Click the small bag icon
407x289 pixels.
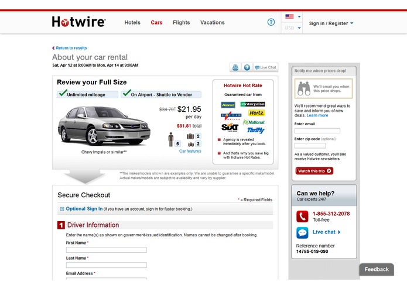(x=191, y=144)
